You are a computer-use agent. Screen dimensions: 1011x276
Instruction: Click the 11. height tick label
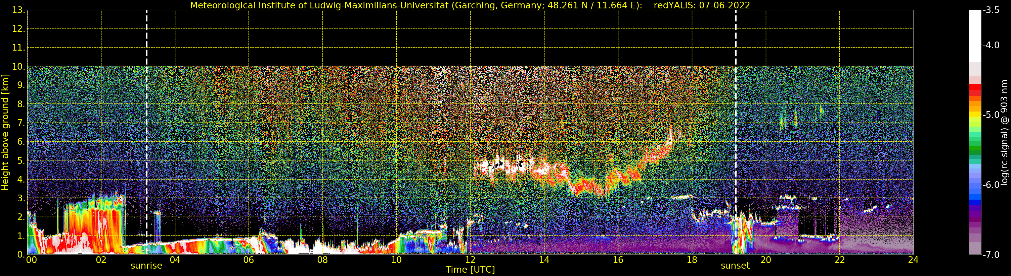18,48
